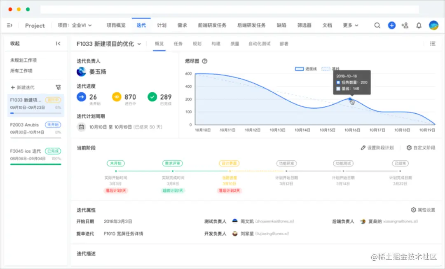The width and height of the screenshot is (445, 269).
Task: Toggle the hamburger sidebar menu icon
Action: [9, 25]
